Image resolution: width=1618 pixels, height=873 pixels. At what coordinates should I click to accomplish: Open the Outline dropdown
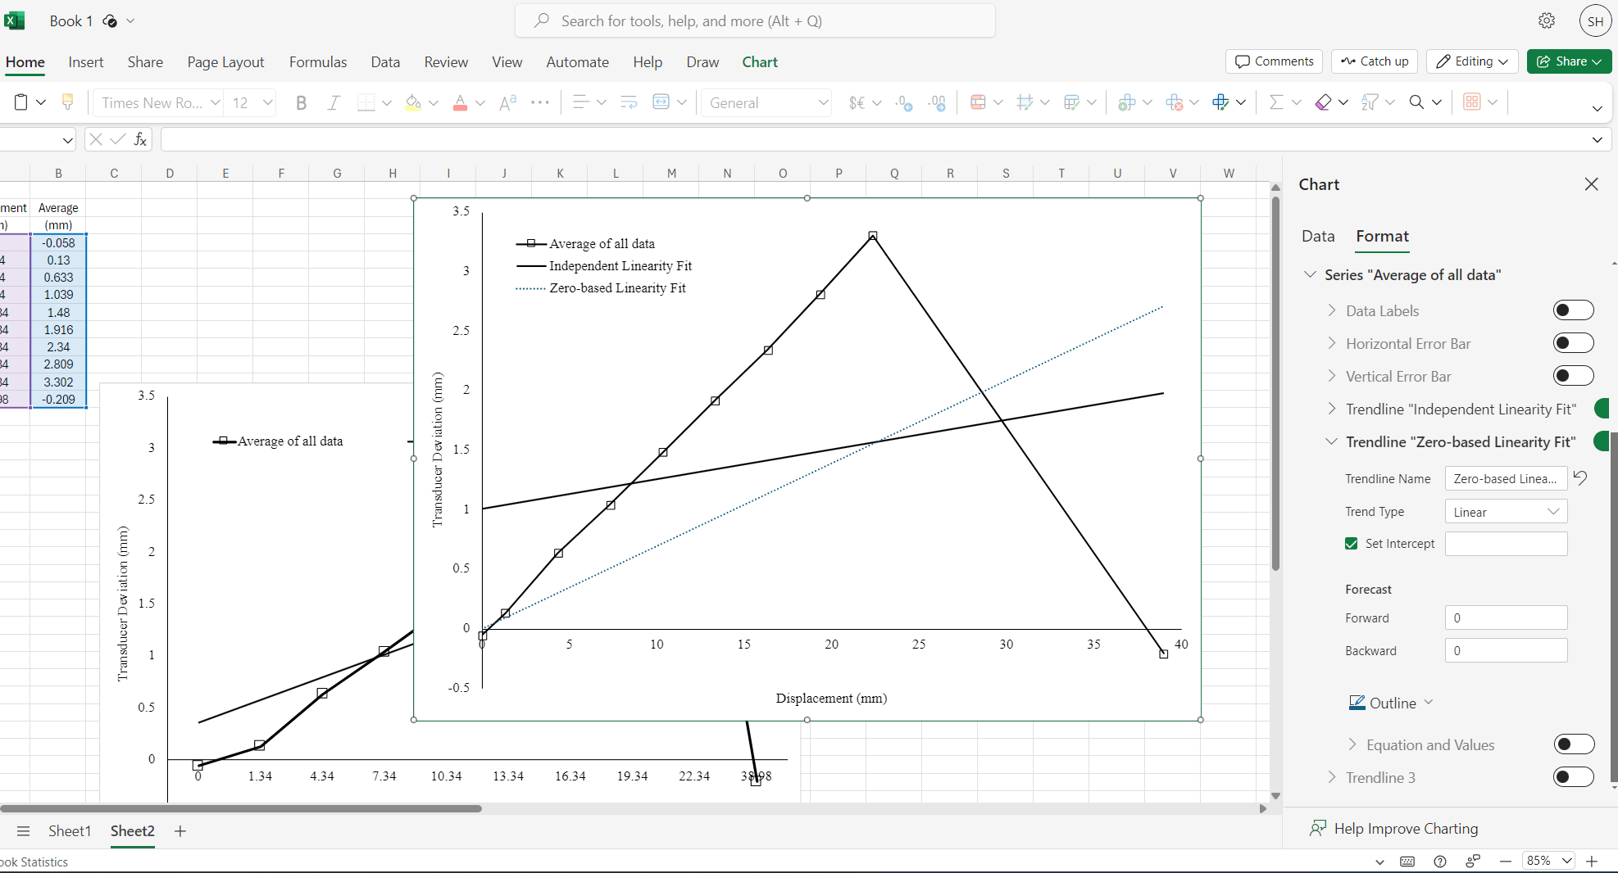coord(1391,703)
